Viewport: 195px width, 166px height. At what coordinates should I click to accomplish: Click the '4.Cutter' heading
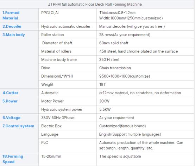[x=11, y=93]
